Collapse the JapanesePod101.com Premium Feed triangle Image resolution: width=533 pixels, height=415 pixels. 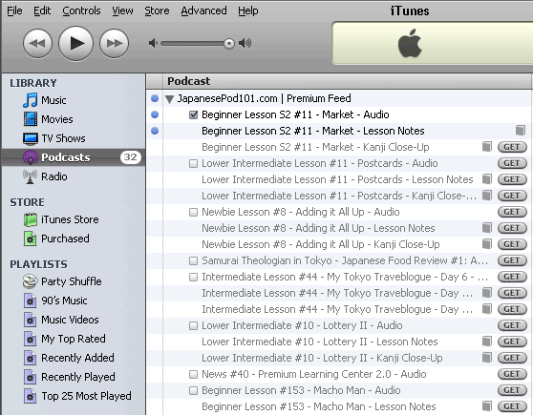[x=170, y=99]
